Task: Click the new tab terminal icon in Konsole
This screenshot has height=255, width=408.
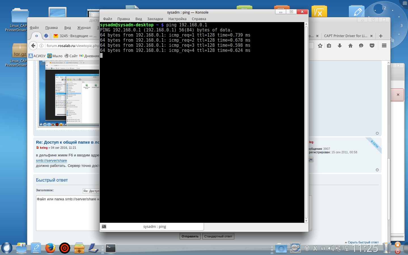Action: pyautogui.click(x=104, y=226)
